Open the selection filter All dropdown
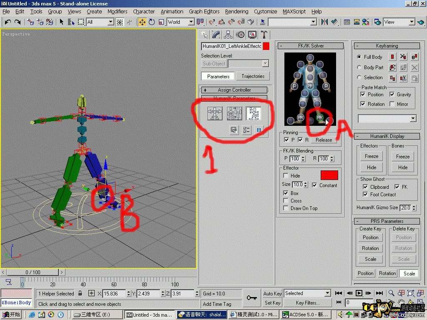This screenshot has height=320, width=427. tap(111, 22)
